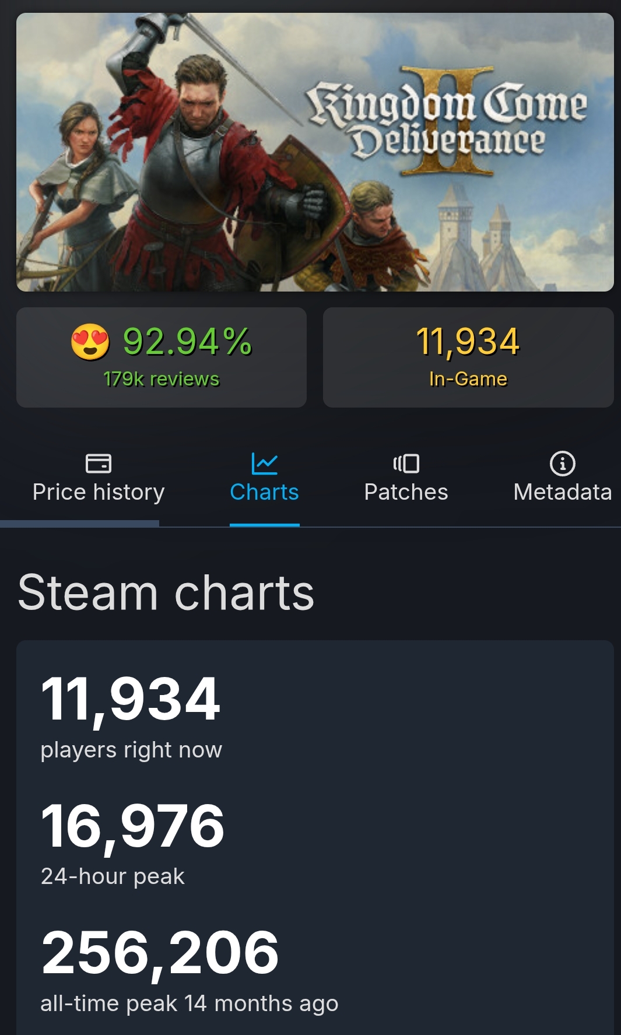Select the Metadata tab
Image resolution: width=621 pixels, height=1035 pixels.
click(563, 478)
